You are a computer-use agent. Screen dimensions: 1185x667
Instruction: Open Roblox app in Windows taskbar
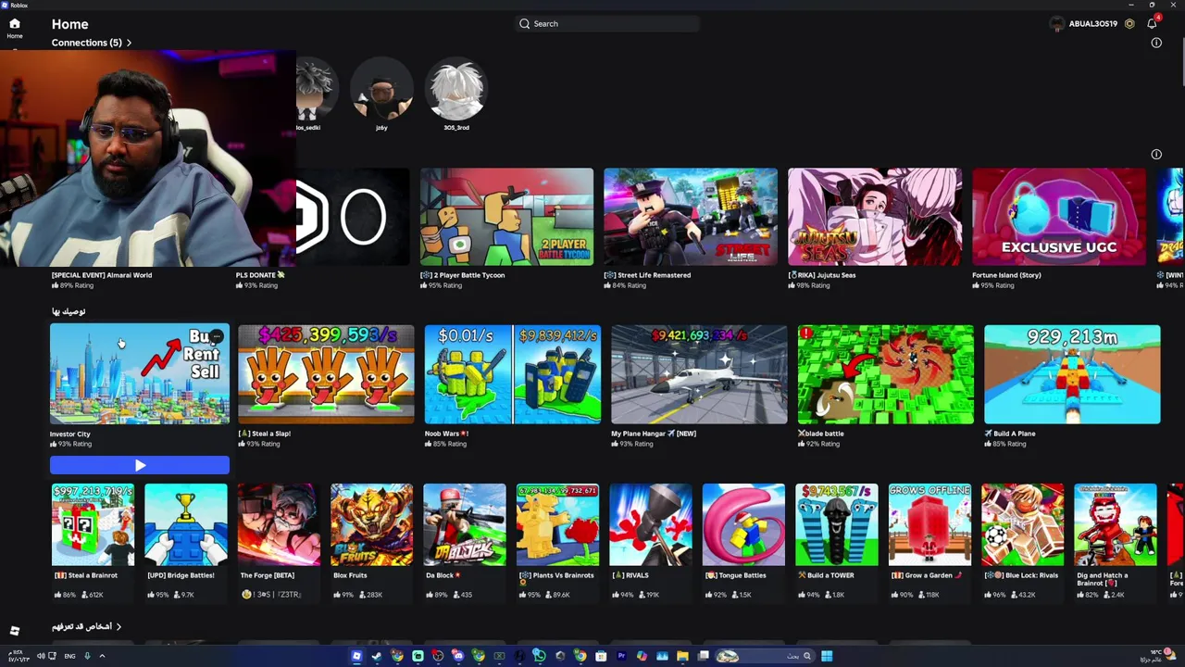[356, 656]
